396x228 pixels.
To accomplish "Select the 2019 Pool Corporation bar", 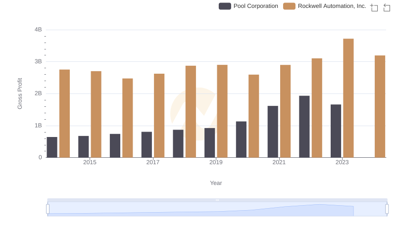I will click(209, 143).
